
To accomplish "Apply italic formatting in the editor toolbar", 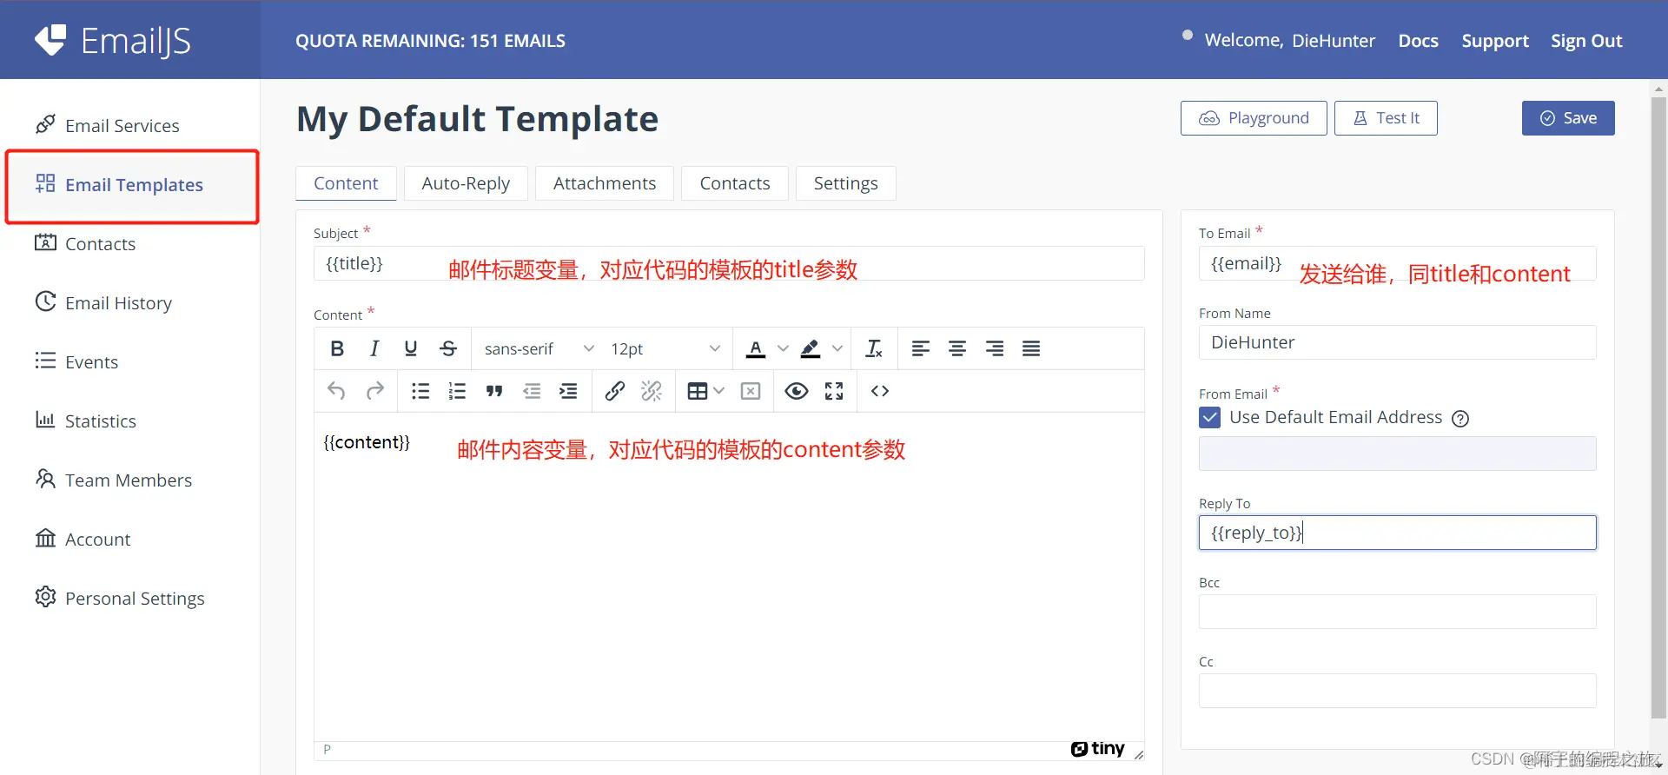I will 374,348.
